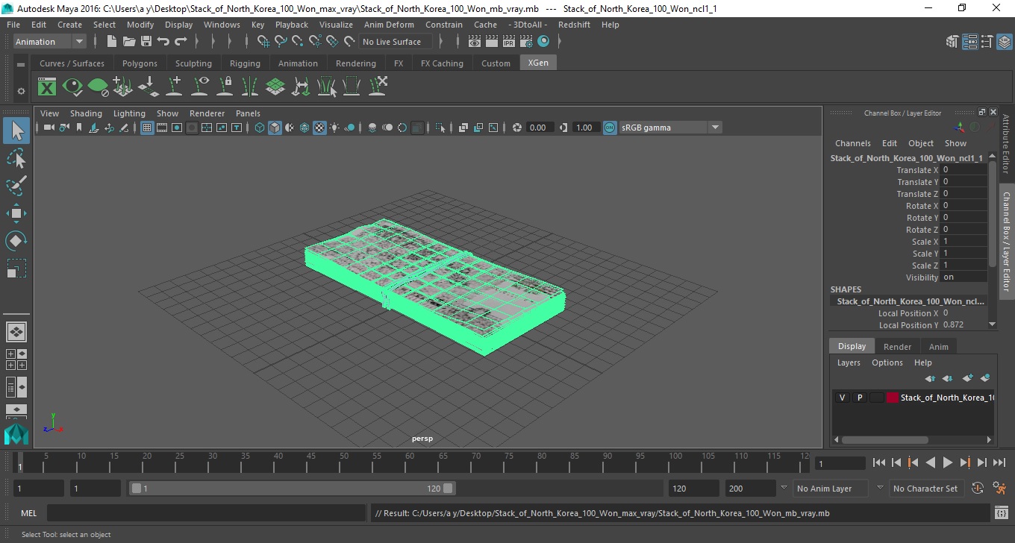Switch to the Rigging shelf tab
This screenshot has height=543, width=1015.
tap(245, 63)
